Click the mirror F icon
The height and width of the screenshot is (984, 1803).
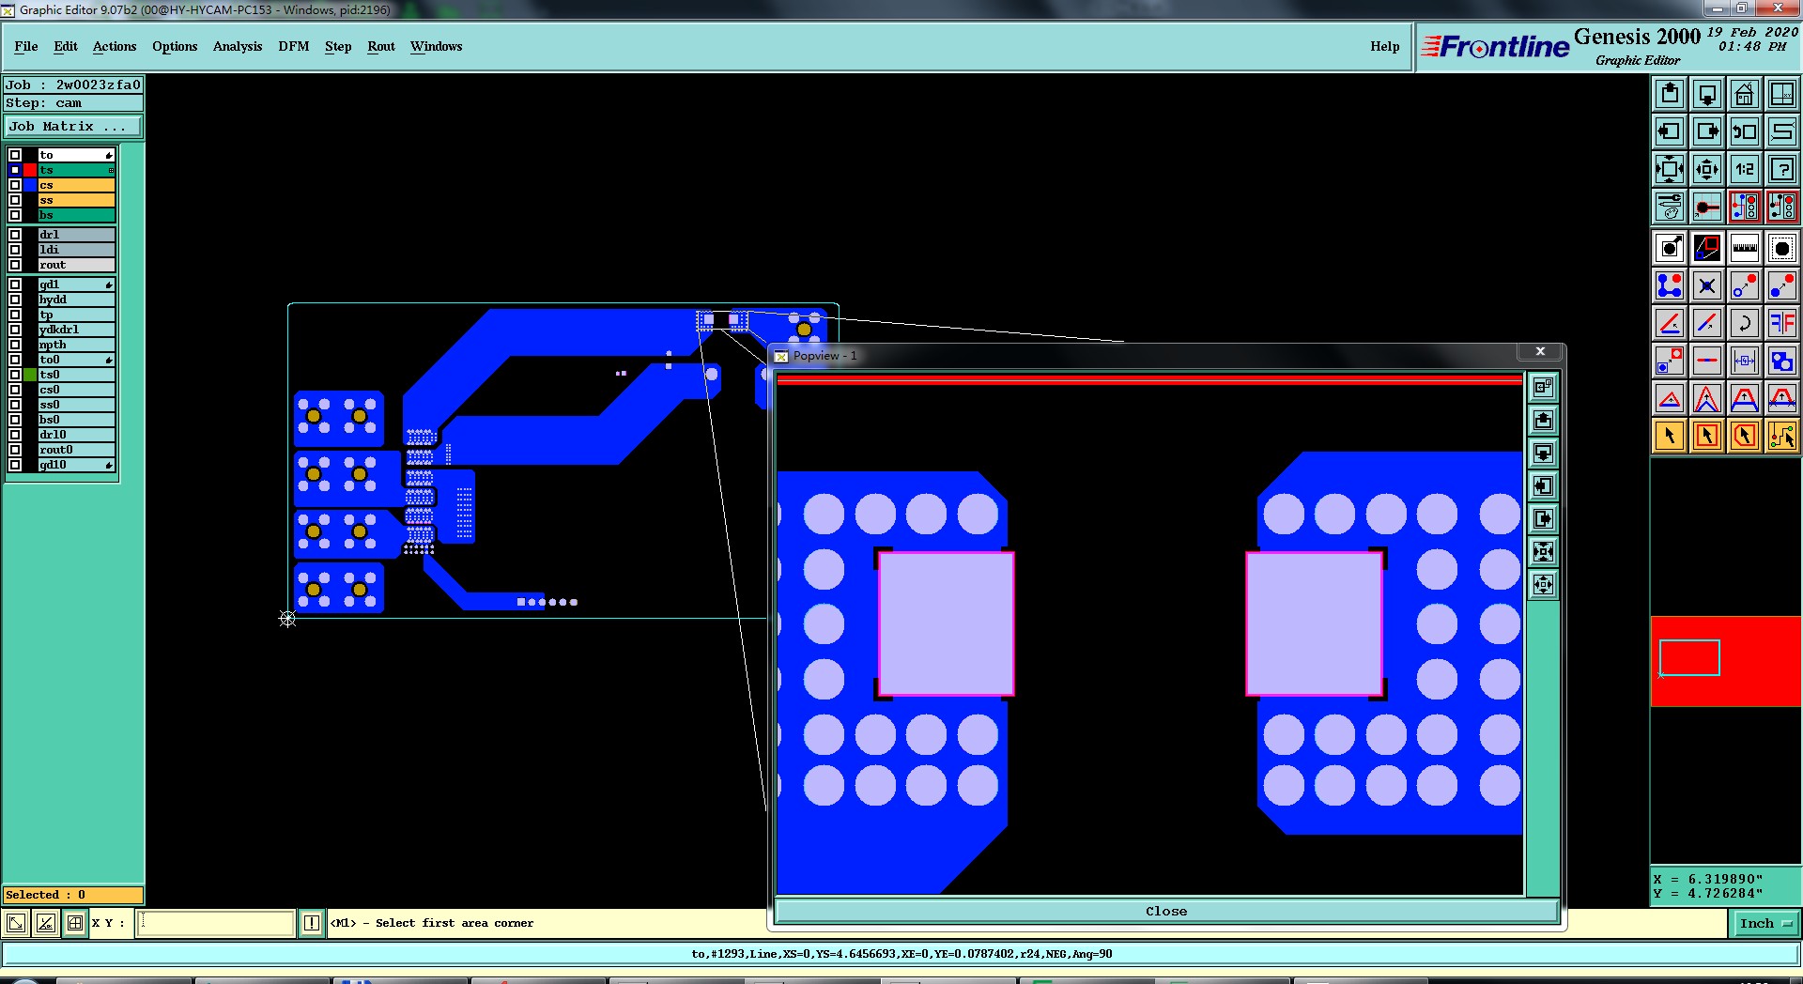point(1782,323)
